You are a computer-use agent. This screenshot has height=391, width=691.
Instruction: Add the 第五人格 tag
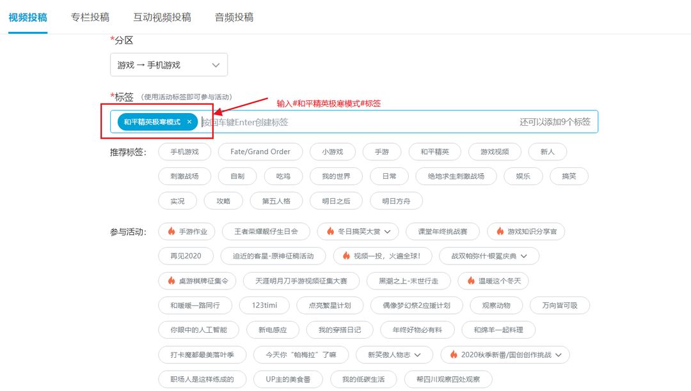pos(276,201)
